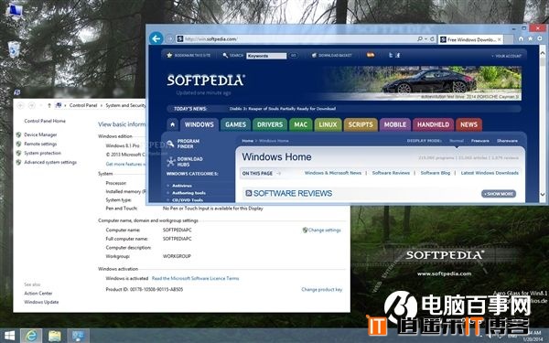The image size is (549, 343).
Task: Click the Softpedia home icon tab
Action: point(172,124)
